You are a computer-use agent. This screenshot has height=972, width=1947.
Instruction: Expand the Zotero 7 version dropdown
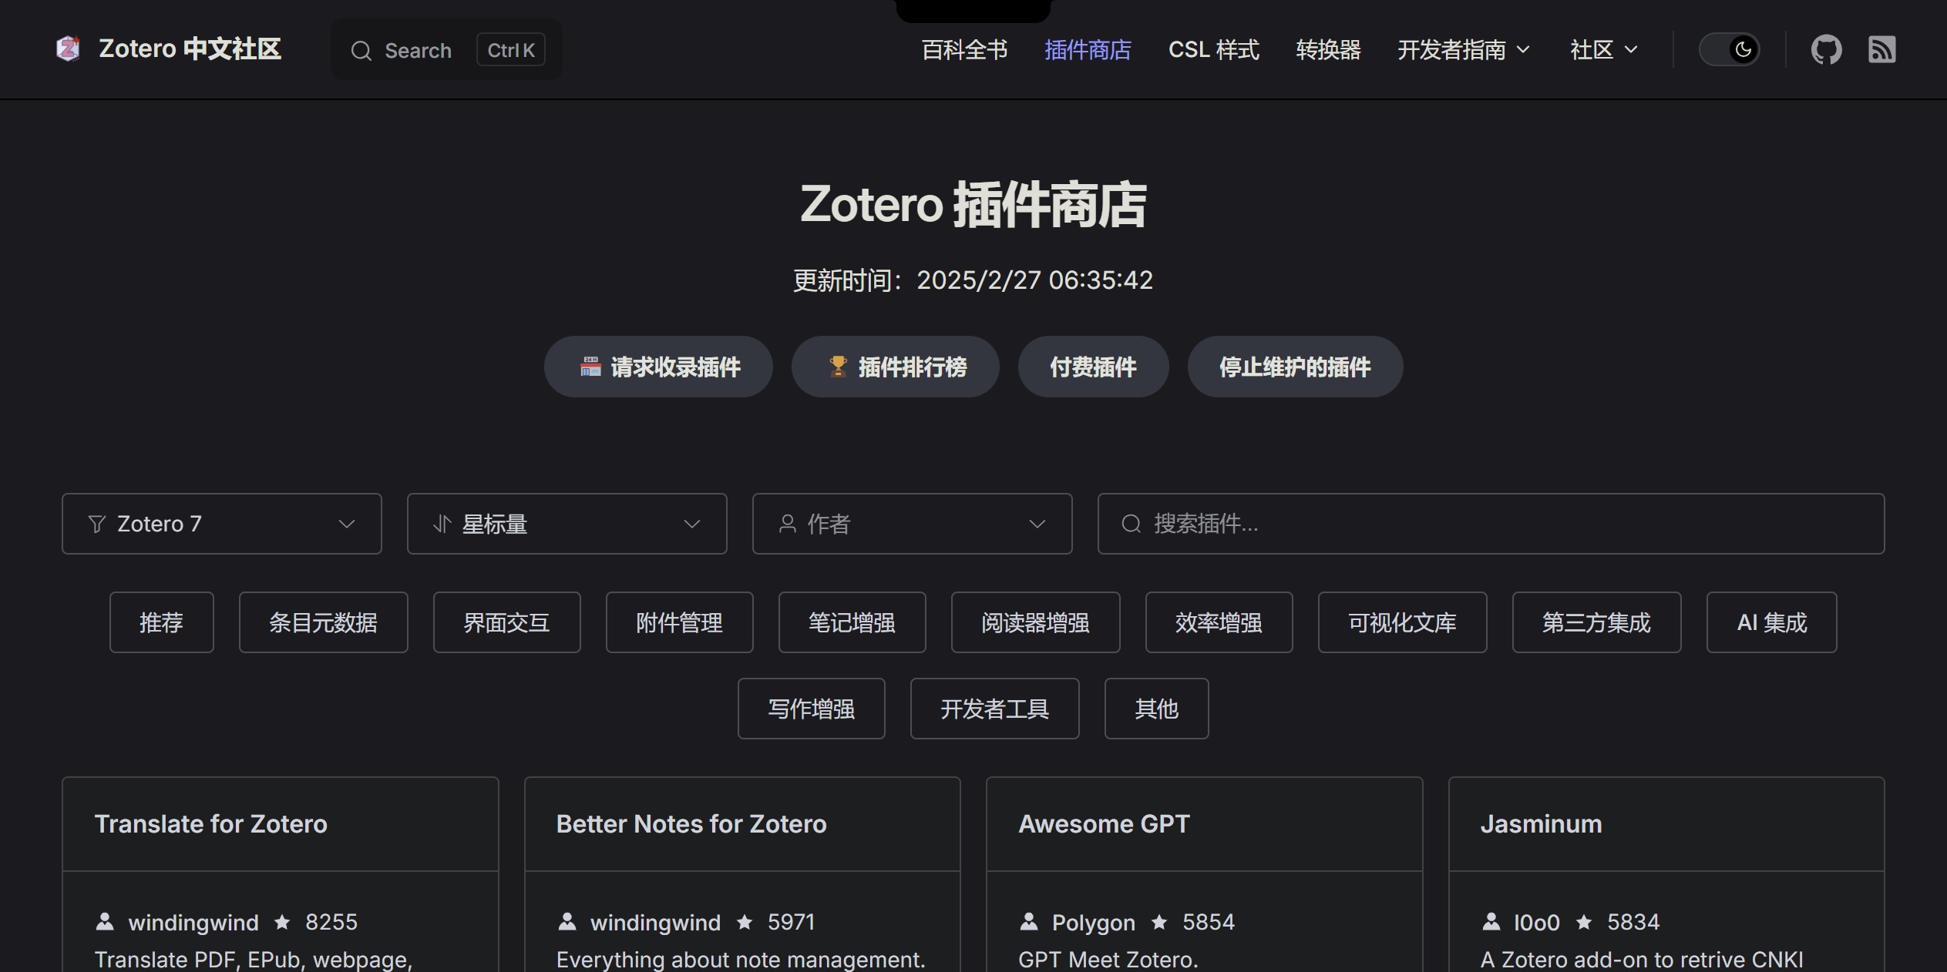(x=221, y=524)
